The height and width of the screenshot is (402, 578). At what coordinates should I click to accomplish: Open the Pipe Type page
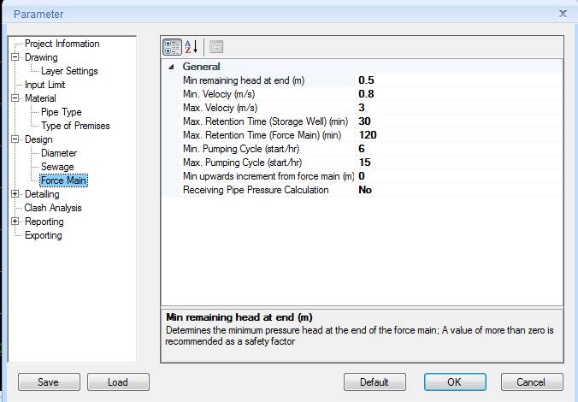click(x=62, y=112)
